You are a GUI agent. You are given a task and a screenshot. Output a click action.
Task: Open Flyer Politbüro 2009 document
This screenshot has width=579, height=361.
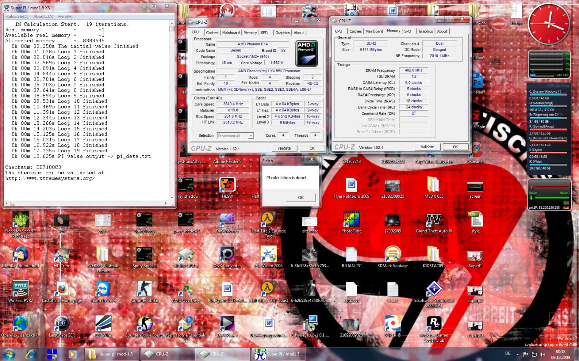tap(351, 187)
